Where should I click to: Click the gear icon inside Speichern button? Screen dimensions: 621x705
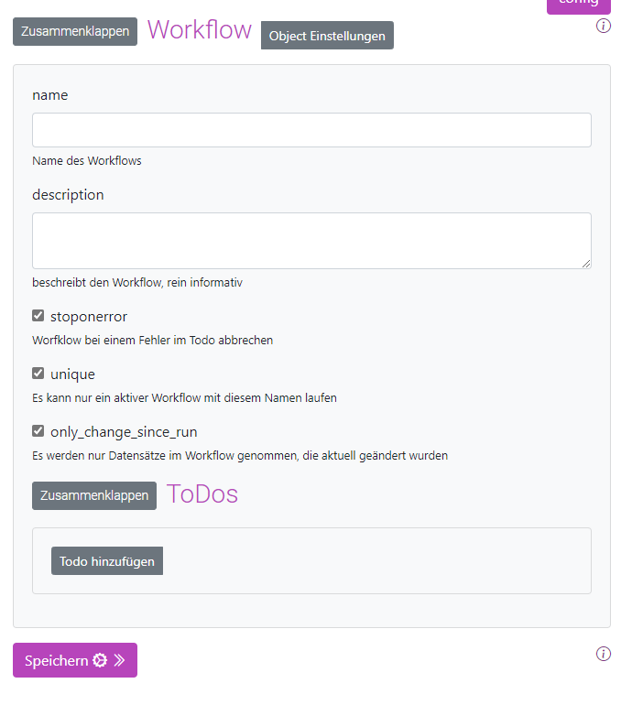pos(100,660)
